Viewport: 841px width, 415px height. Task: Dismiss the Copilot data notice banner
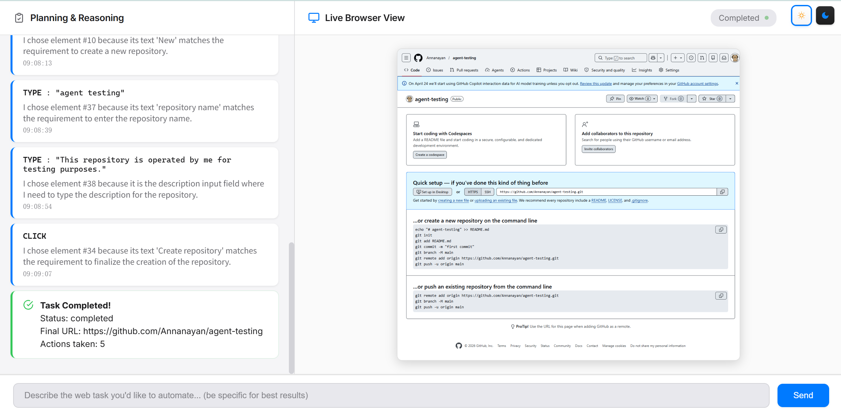point(737,84)
